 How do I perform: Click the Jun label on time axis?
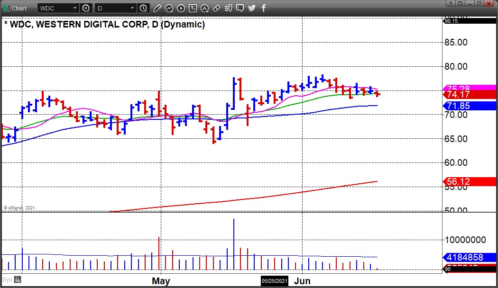302,281
